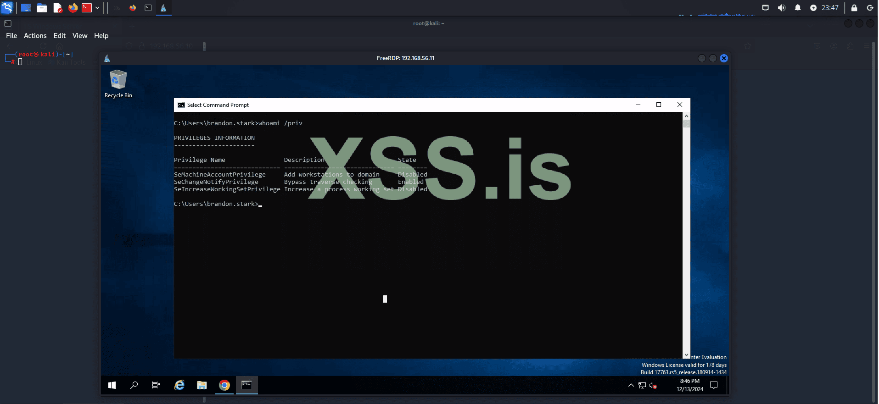Switch to the terminal window task button
Screen dimensions: 879x404
click(148, 8)
